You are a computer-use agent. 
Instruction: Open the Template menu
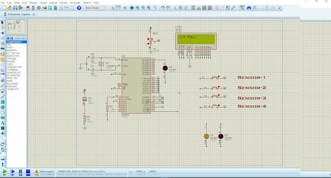[75, 3]
